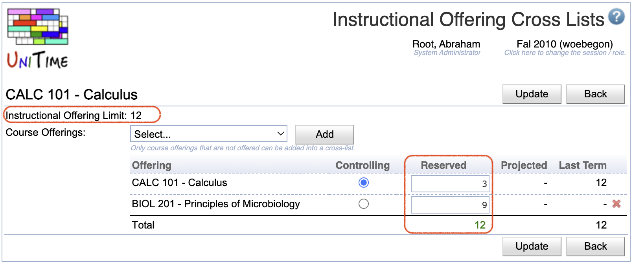The image size is (633, 263).
Task: Click the red delete cross on the microbiology row
Action: point(617,204)
